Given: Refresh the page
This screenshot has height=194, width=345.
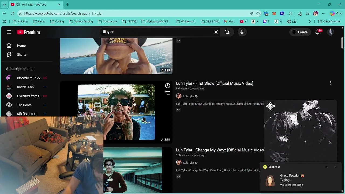Looking at the screenshot, I should point(13,13).
